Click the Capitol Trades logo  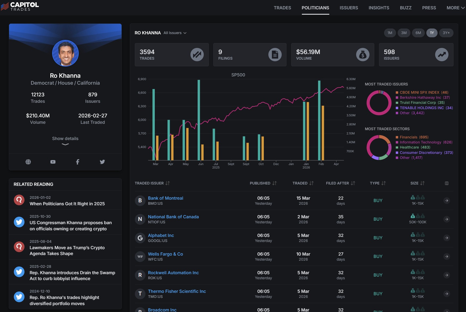(20, 6)
